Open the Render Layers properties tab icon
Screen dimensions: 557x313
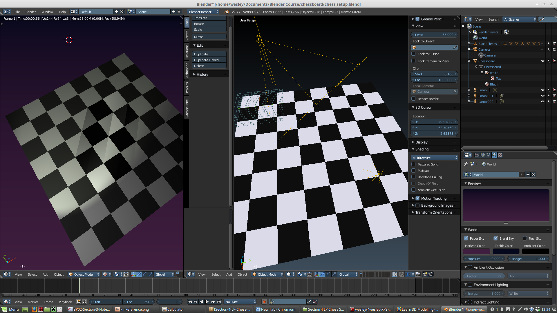(483, 155)
